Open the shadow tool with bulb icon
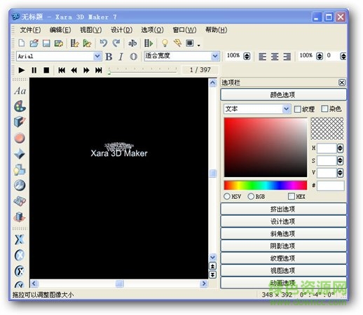 click(x=20, y=169)
